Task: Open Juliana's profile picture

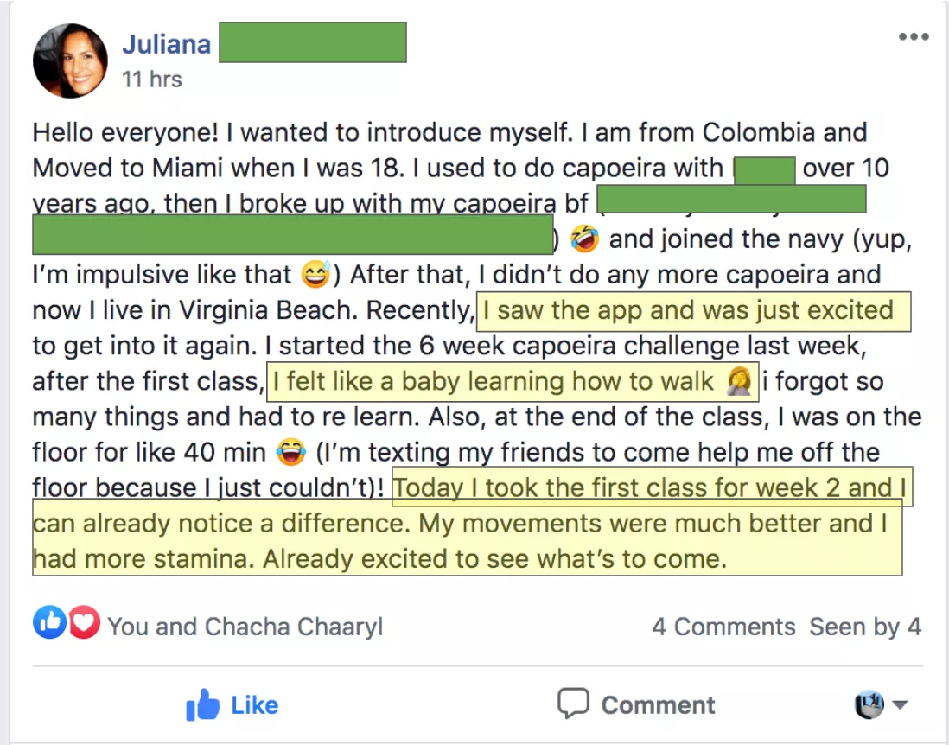Action: (70, 60)
